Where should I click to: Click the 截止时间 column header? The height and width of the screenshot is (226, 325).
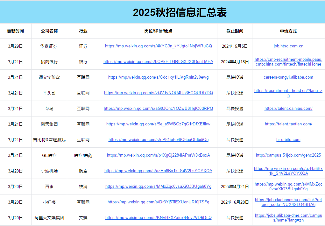(x=235, y=31)
